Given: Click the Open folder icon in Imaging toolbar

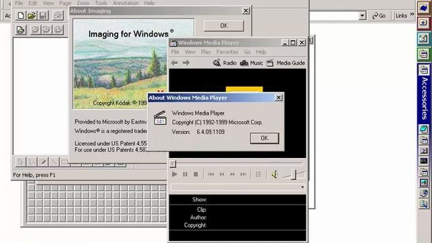Looking at the screenshot, I should click(32, 15).
